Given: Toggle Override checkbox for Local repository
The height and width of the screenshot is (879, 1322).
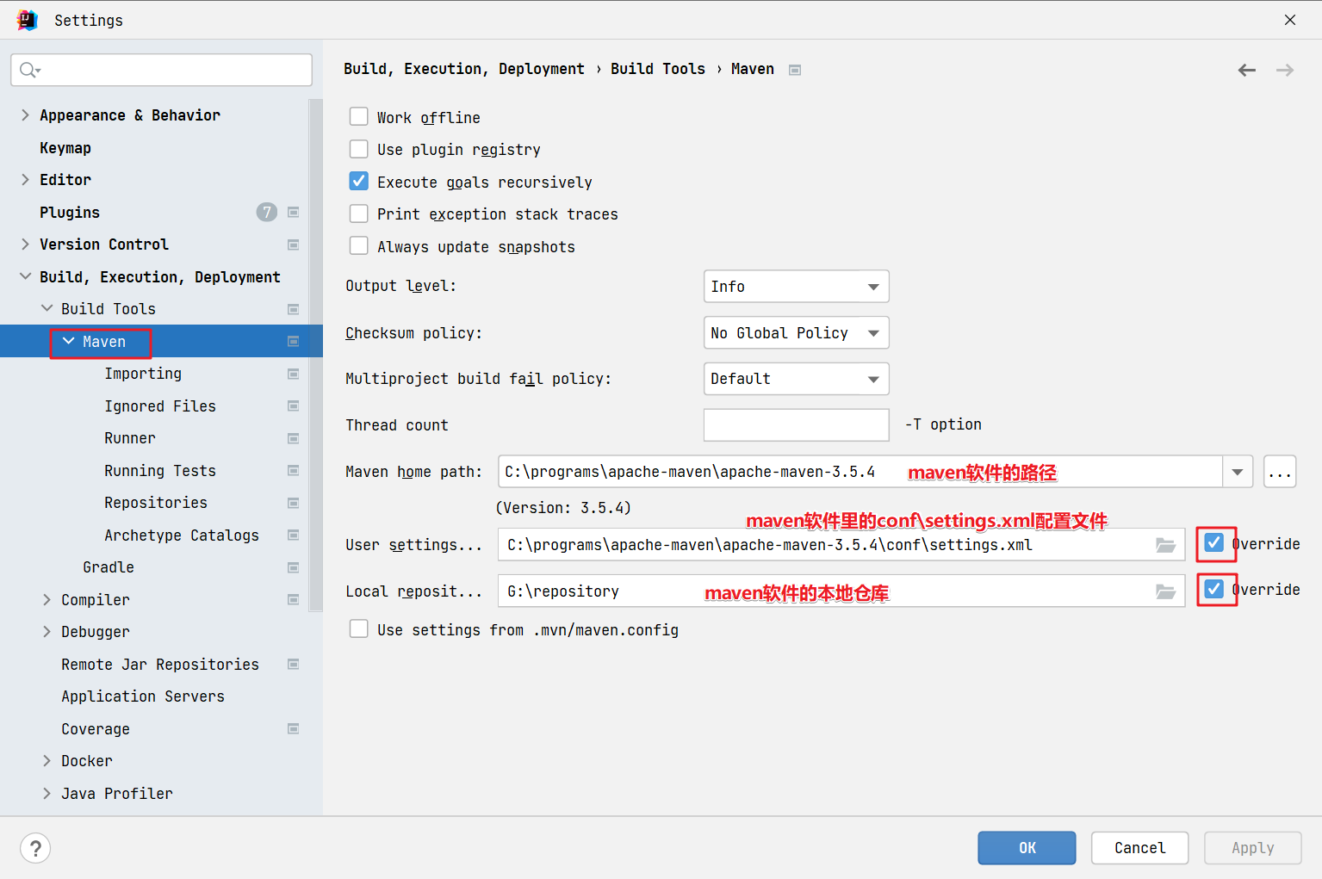Looking at the screenshot, I should coord(1213,589).
